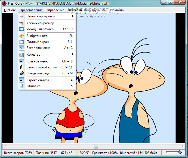Click the magnifier icon for Увеличить размер
The image size is (188, 158).
tap(21, 23)
